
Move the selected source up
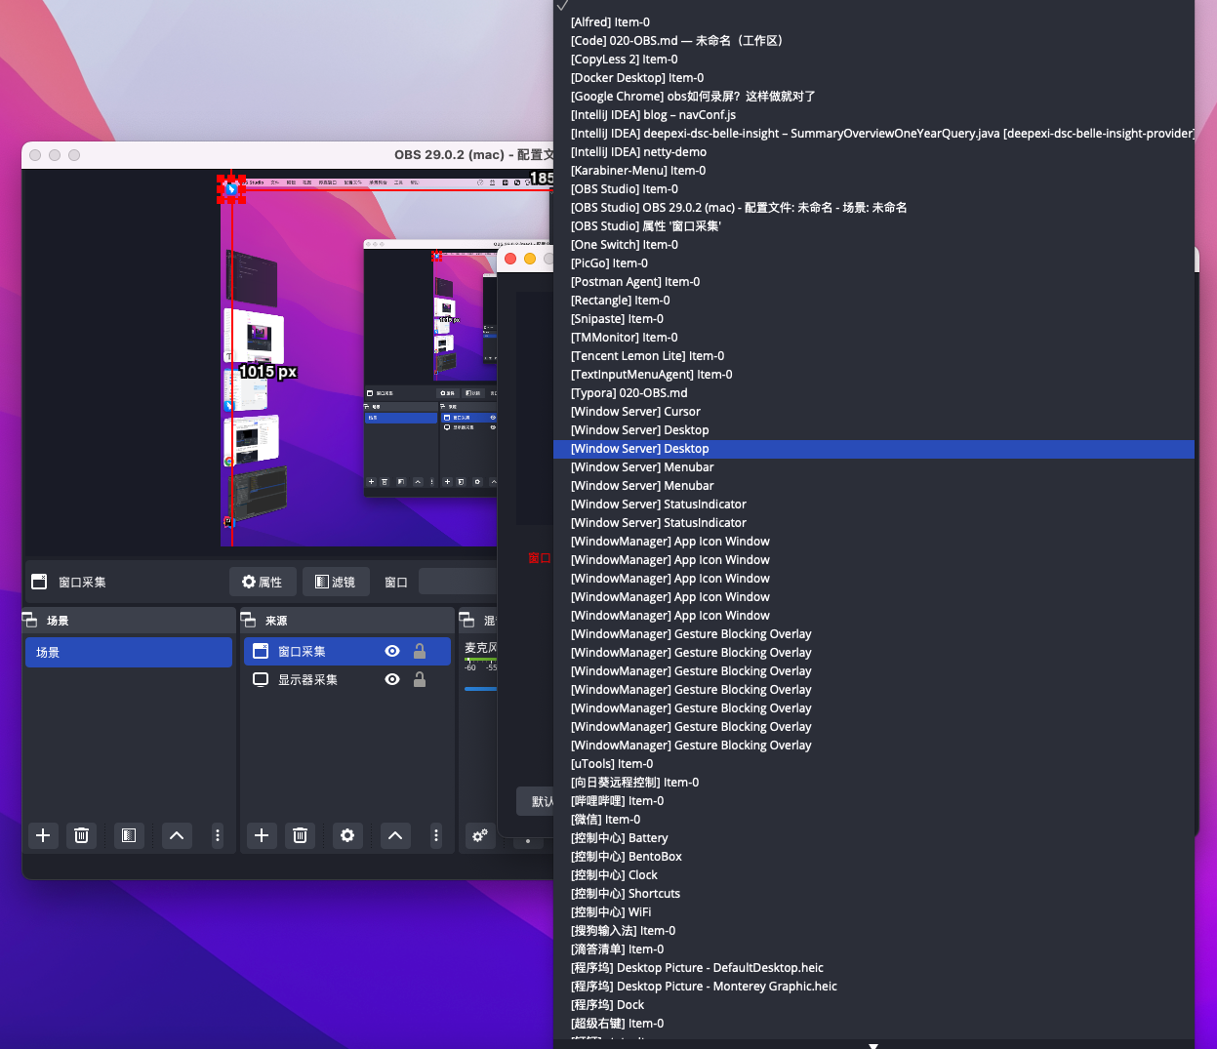pyautogui.click(x=394, y=835)
